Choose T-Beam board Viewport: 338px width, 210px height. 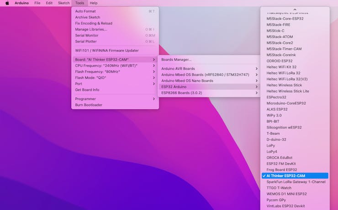[295, 133]
